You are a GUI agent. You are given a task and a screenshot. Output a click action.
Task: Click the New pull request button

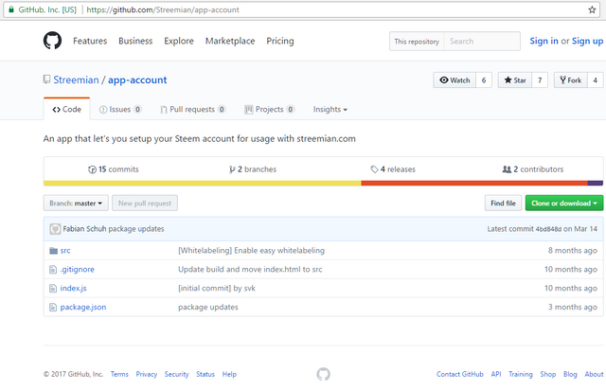145,203
